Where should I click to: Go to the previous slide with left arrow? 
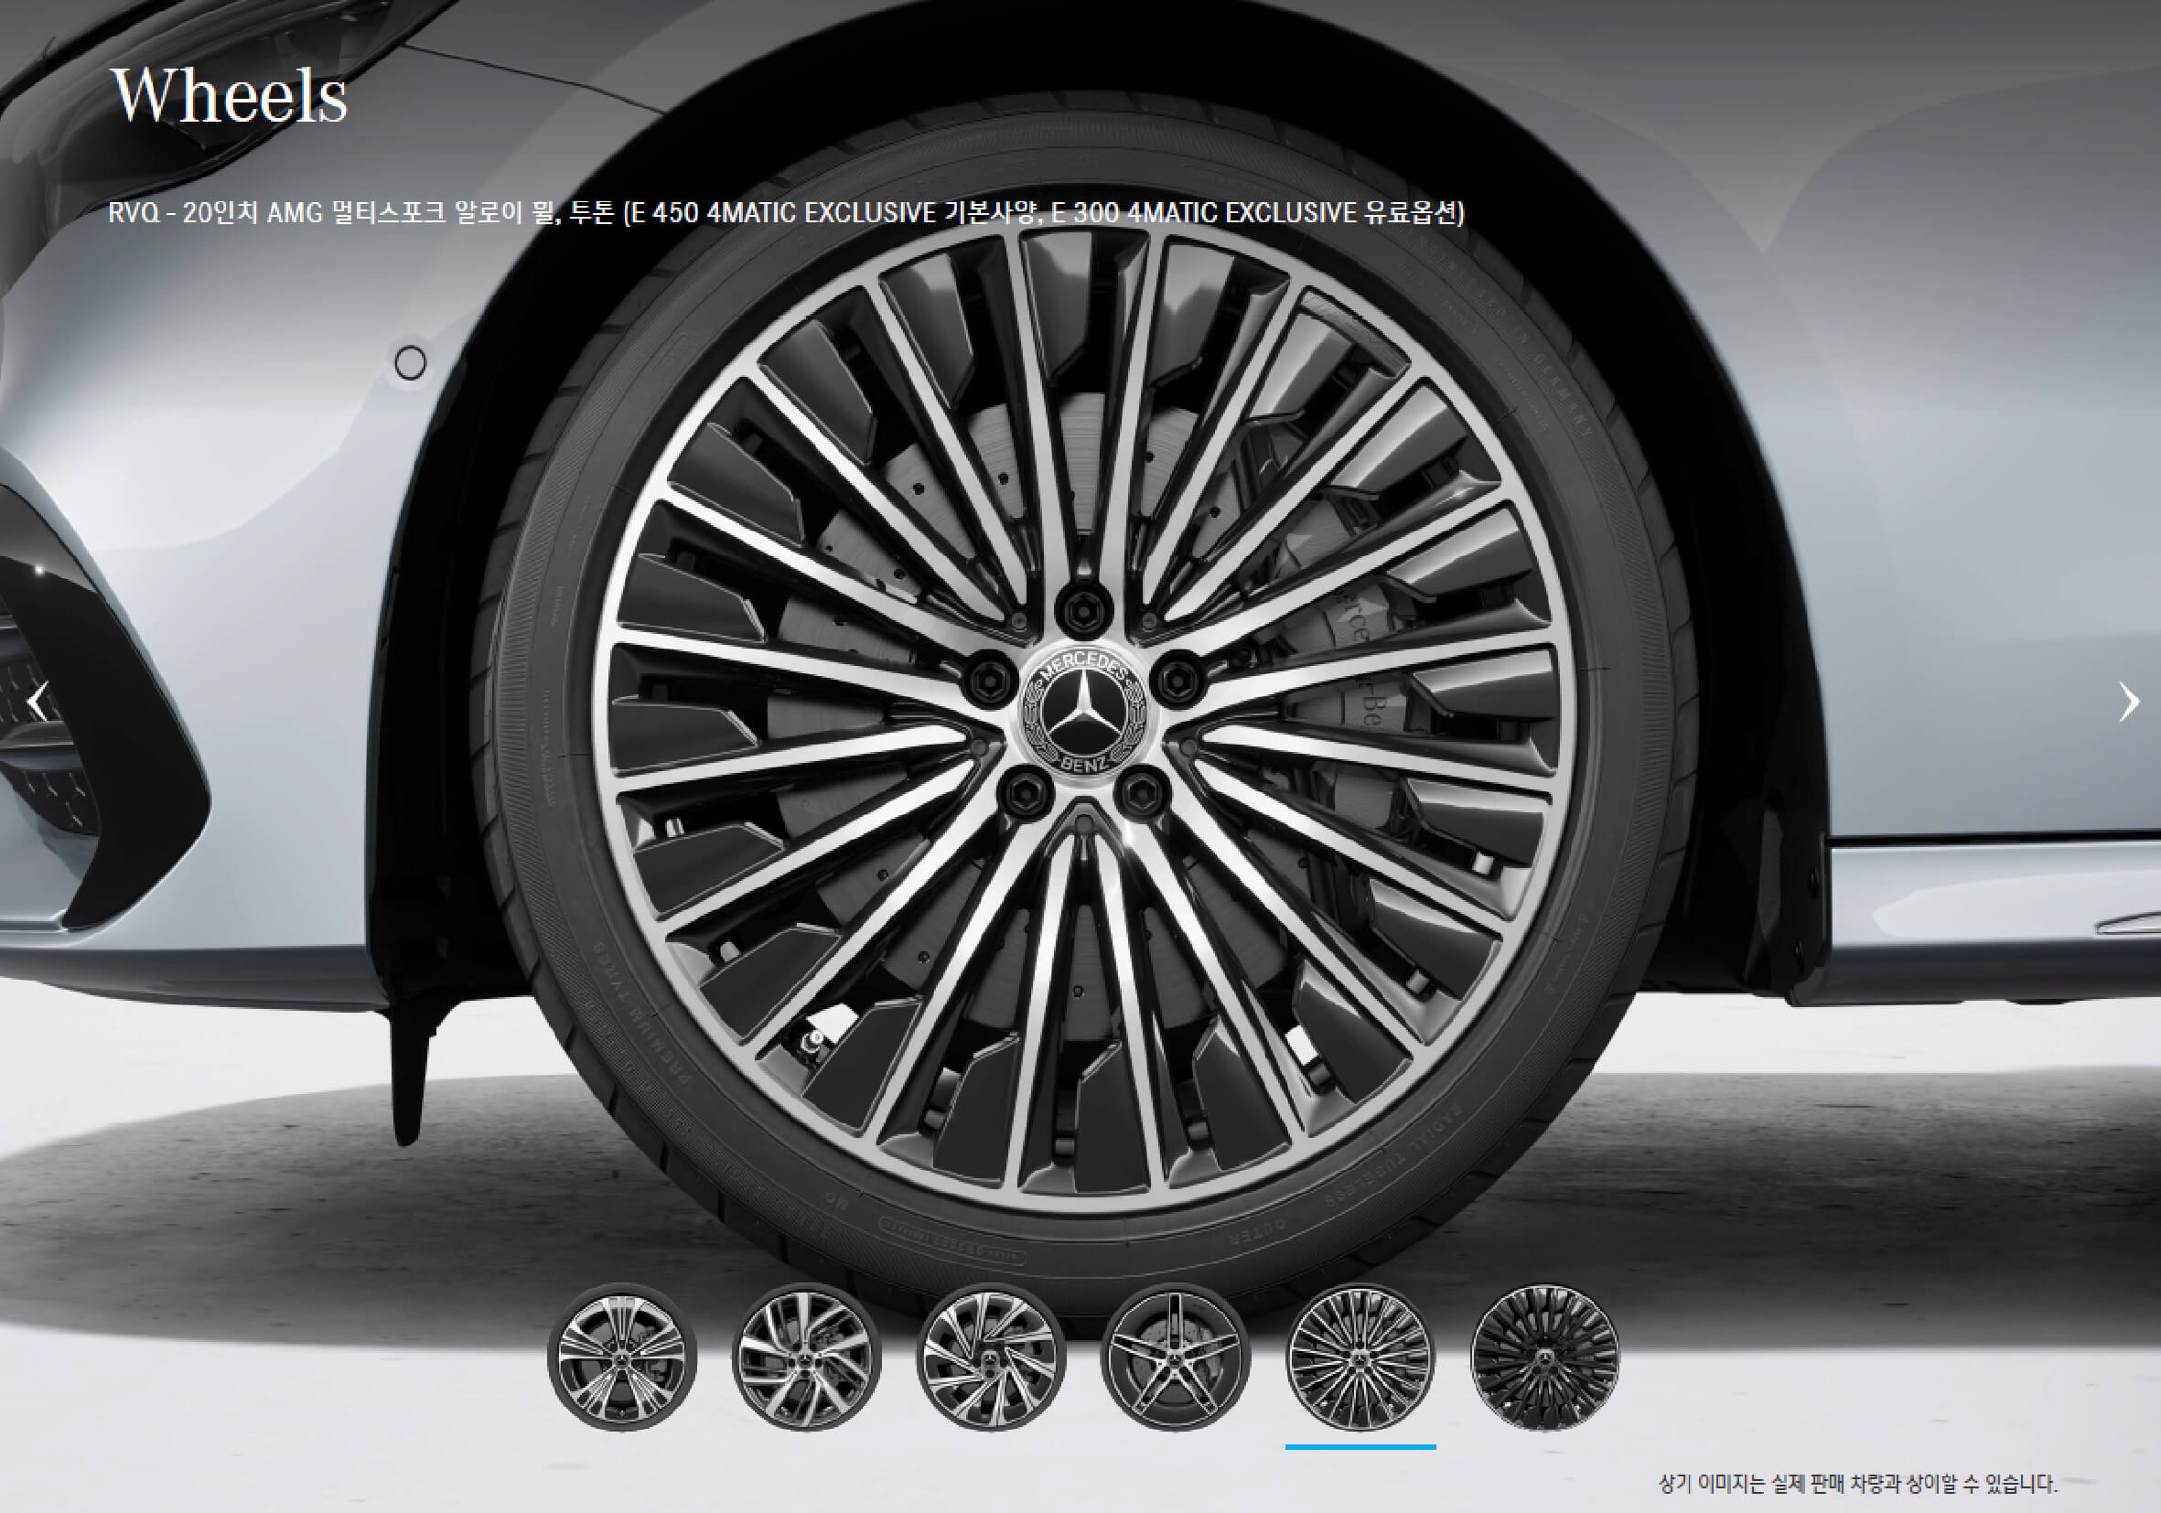point(38,701)
